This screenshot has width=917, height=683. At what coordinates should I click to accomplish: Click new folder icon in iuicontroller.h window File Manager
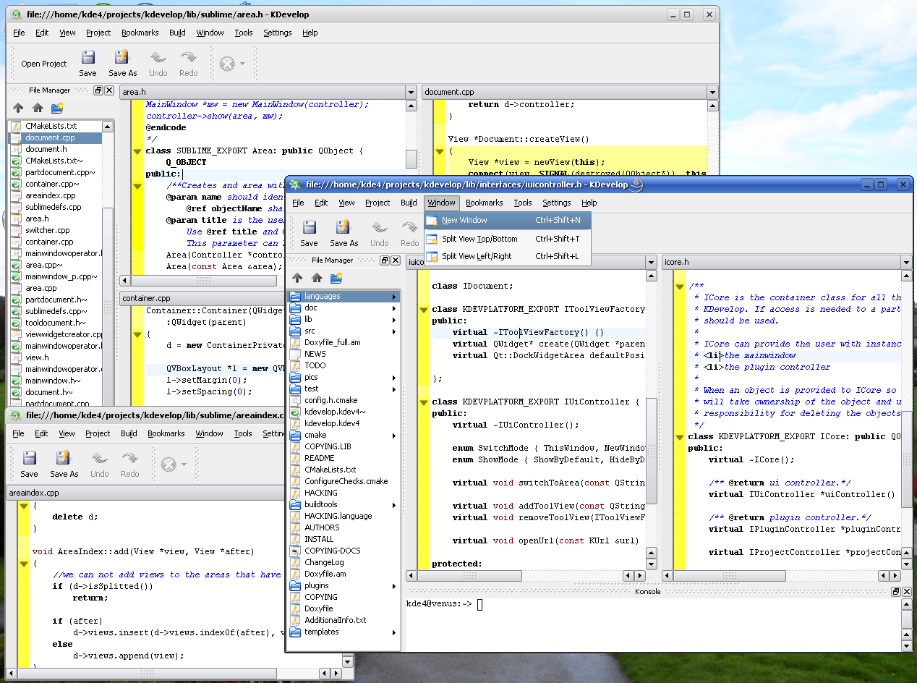(336, 278)
